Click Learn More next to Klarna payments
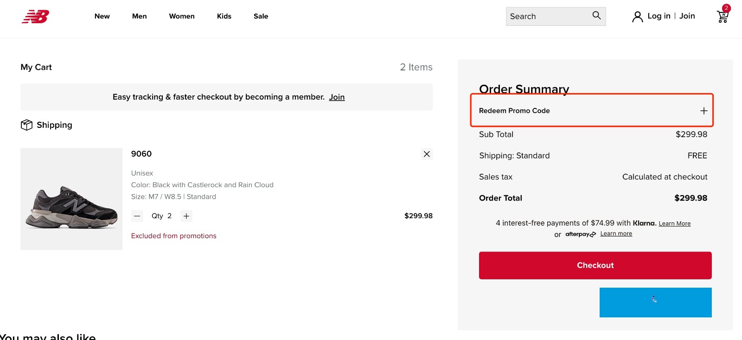 [x=674, y=223]
